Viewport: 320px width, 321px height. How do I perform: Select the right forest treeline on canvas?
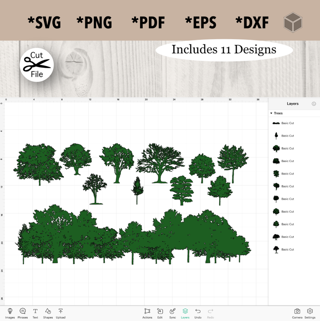coord(185,237)
